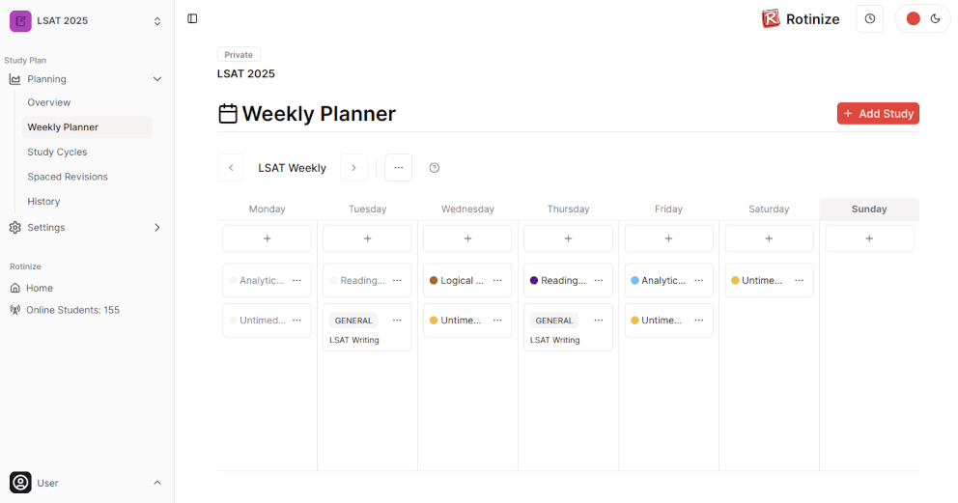This screenshot has width=958, height=503.
Task: Click plus to add study on Monday
Action: pos(267,238)
